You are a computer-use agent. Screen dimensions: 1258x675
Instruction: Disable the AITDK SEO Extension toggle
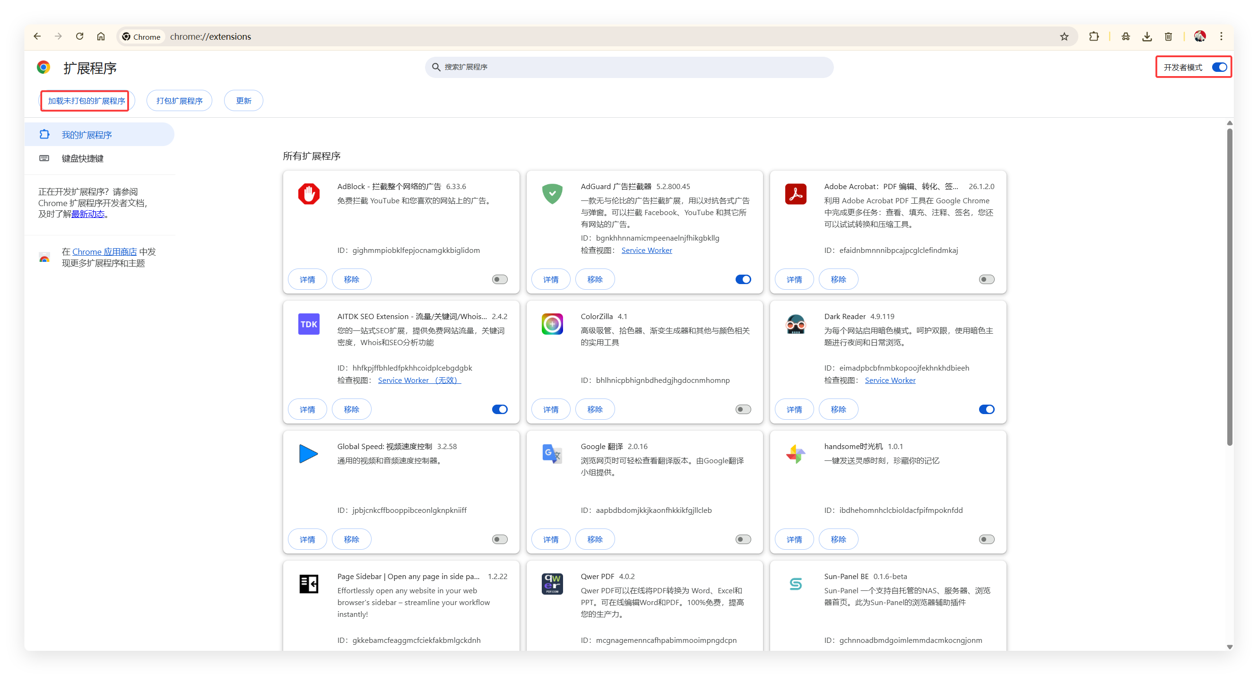coord(500,409)
